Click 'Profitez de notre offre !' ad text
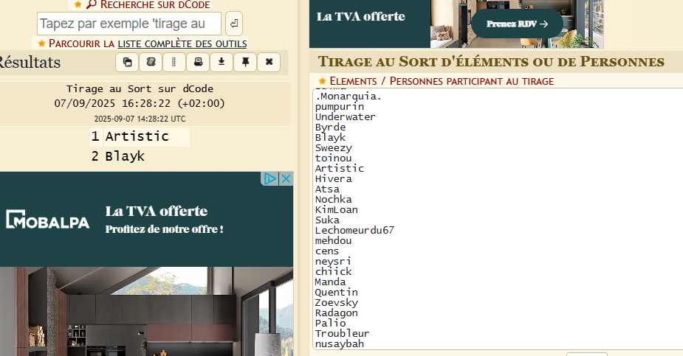683x356 pixels. [x=164, y=229]
